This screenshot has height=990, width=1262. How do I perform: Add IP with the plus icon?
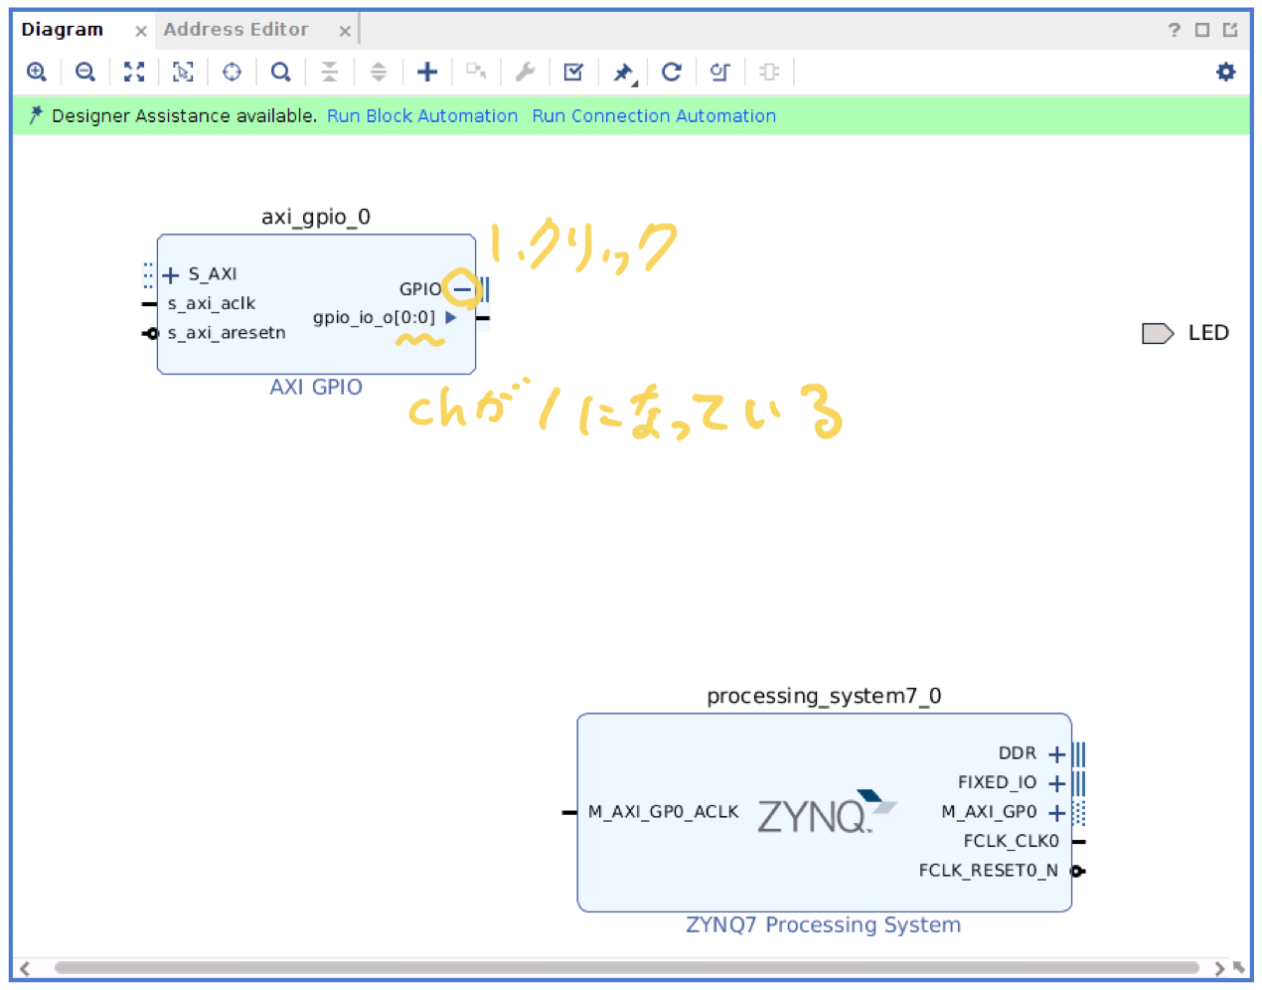coord(427,72)
